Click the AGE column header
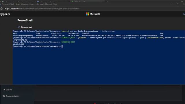 (x=162, y=34)
